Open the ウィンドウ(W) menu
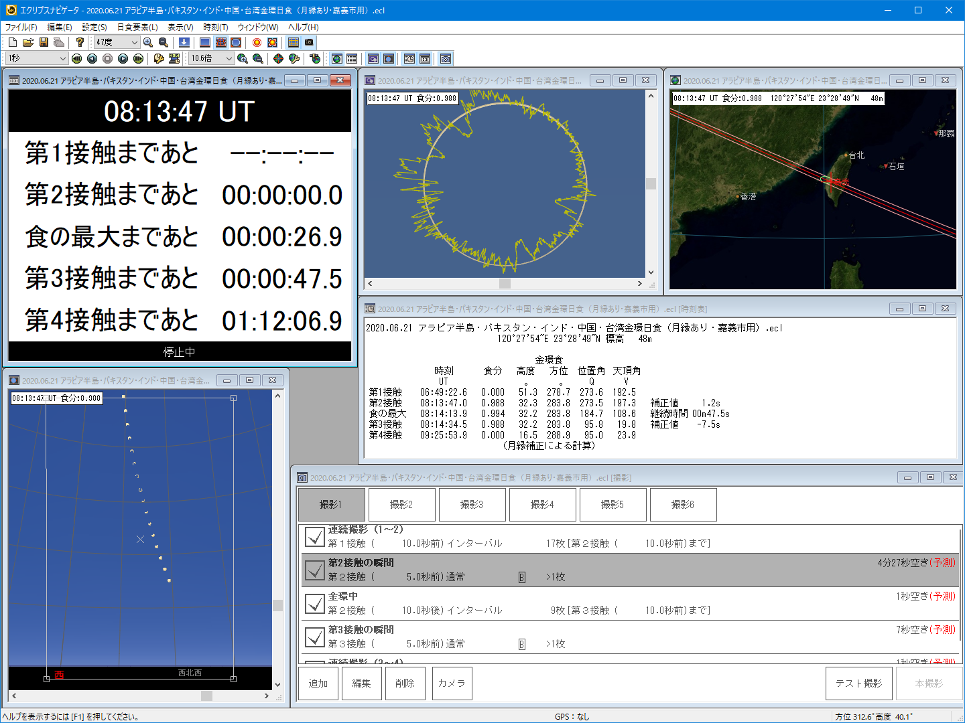The height and width of the screenshot is (723, 965). 258,27
